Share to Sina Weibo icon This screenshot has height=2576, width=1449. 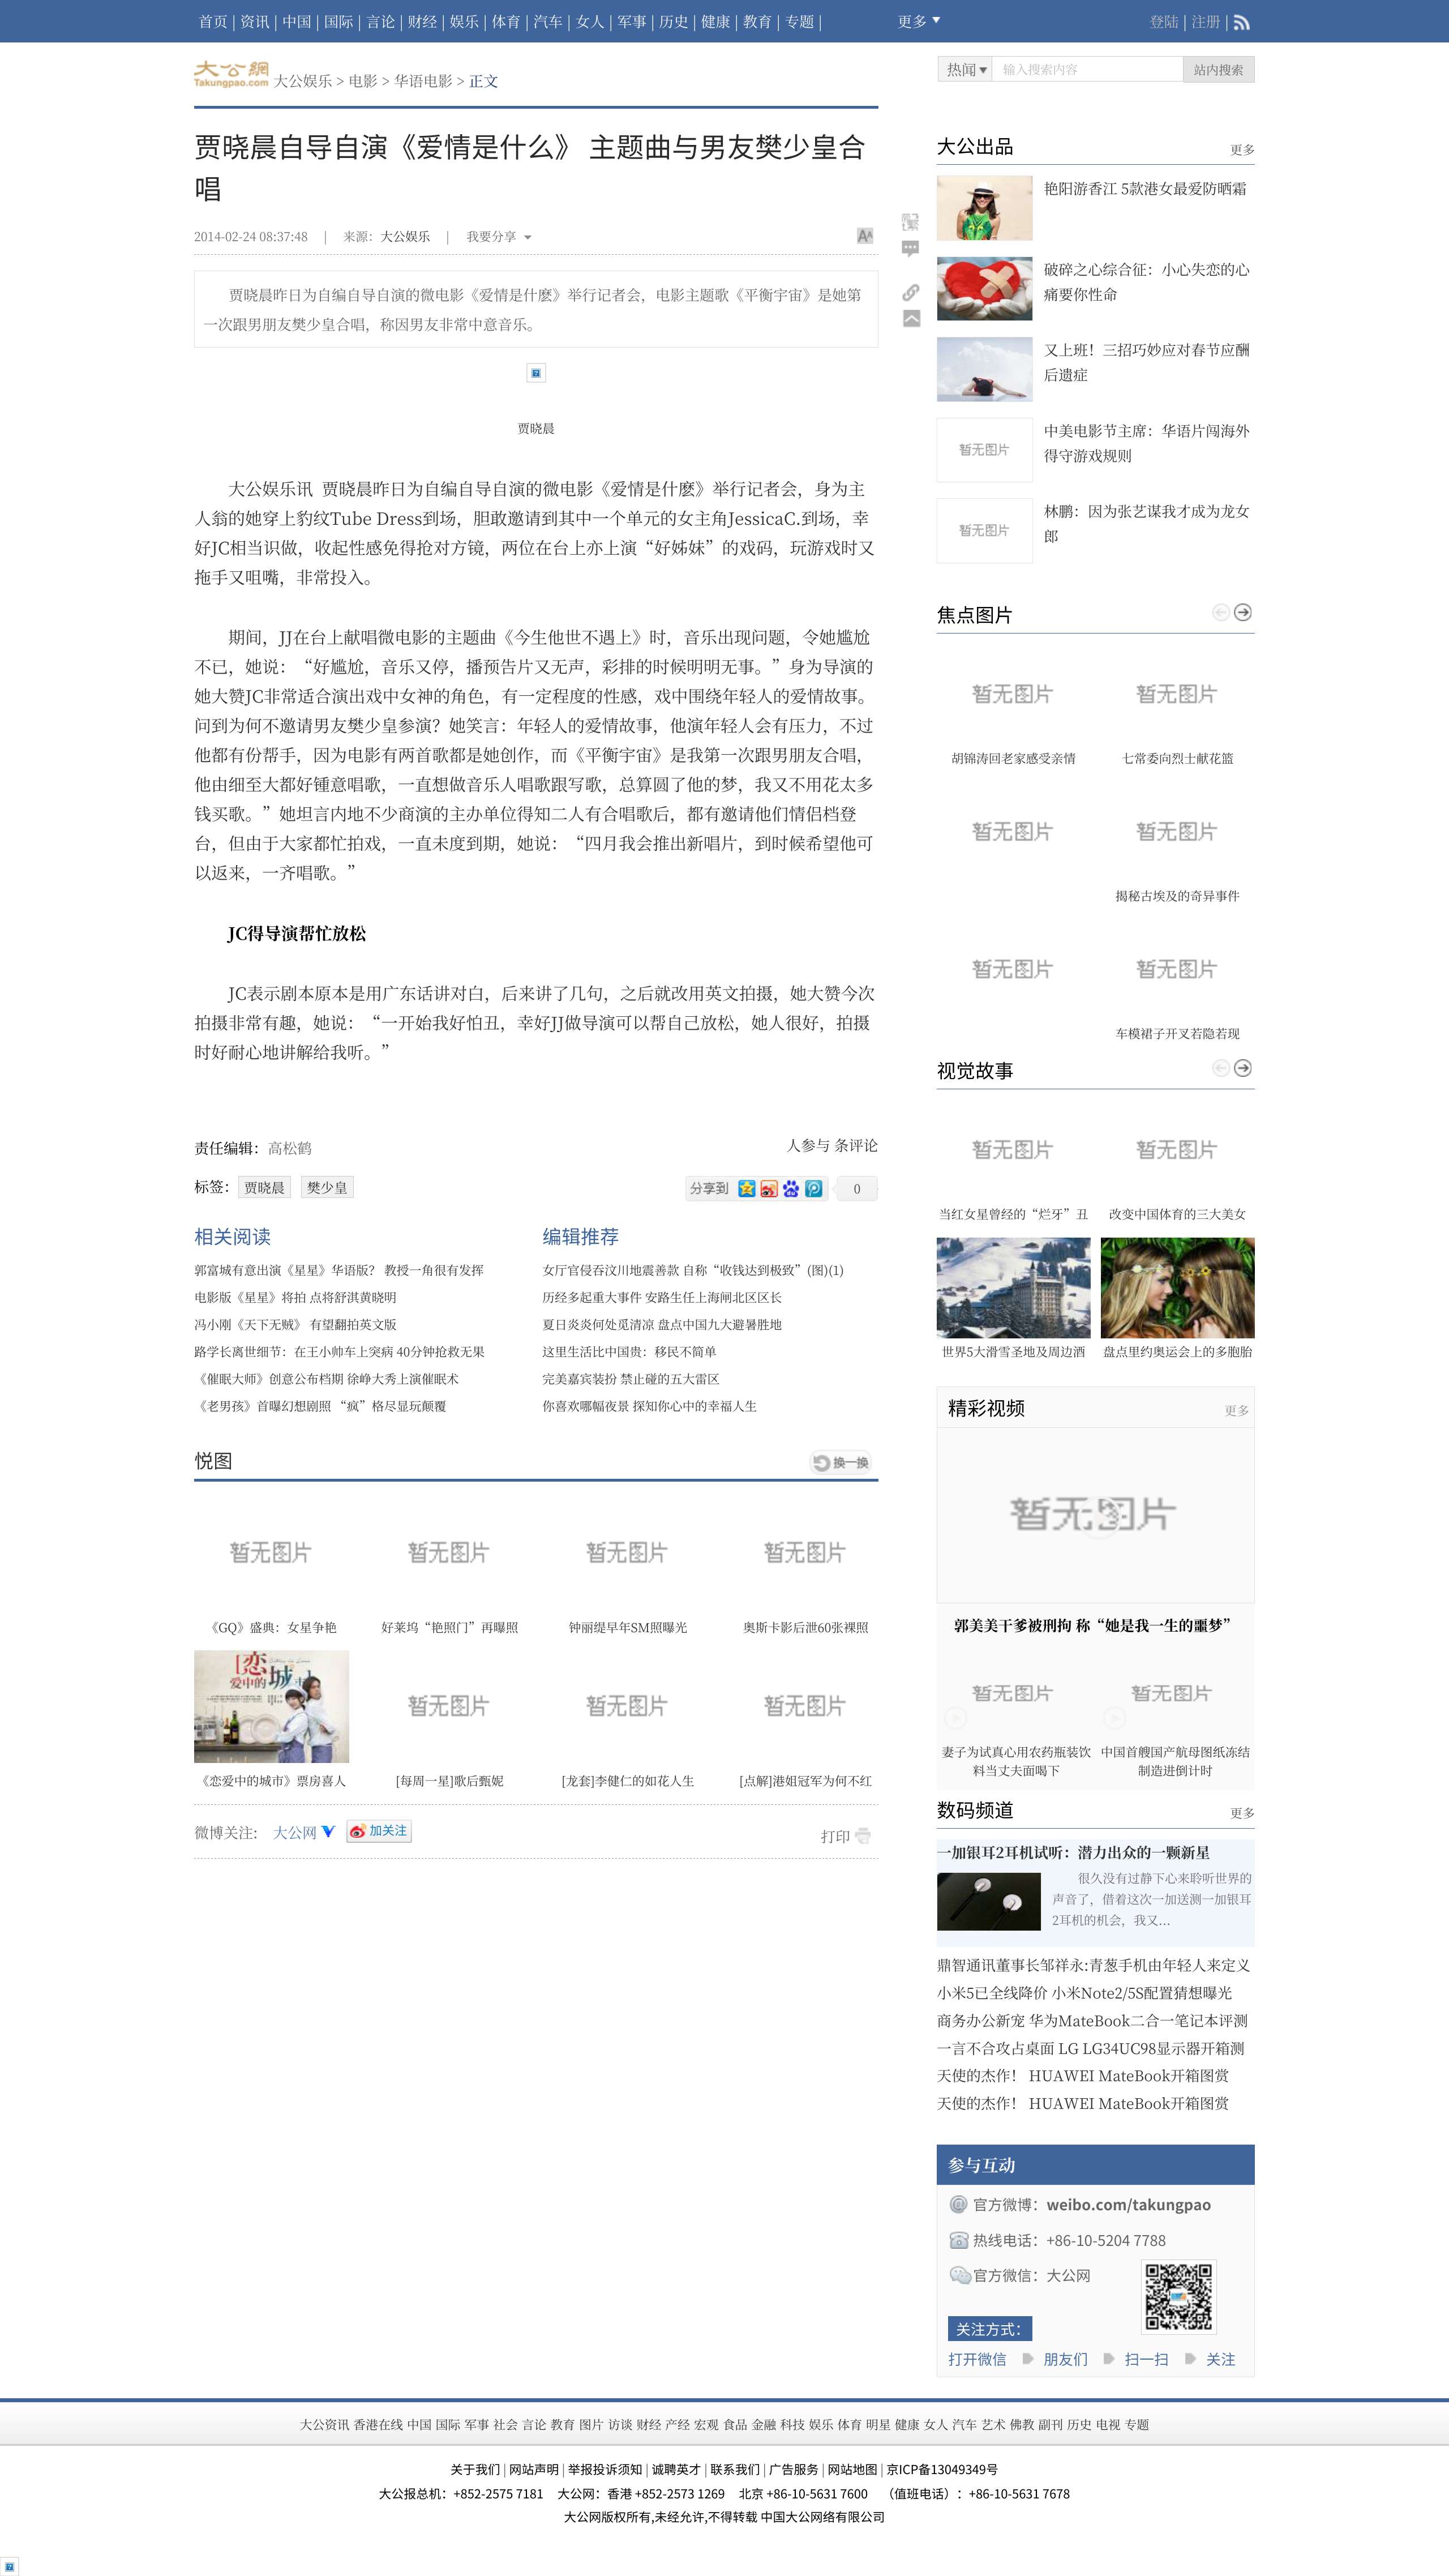(x=769, y=1188)
